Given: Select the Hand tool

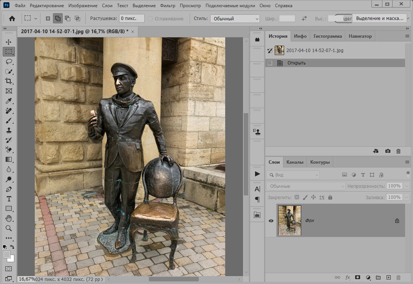Looking at the screenshot, I should pos(8,218).
